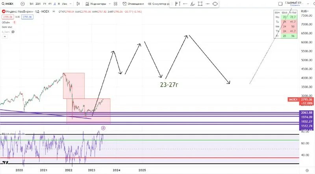Image resolution: width=315 pixels, height=174 pixels.
Task: Select the ellipse drawing tool
Action: pos(215,4)
